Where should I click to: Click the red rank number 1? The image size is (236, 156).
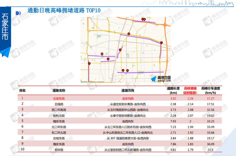[22, 98]
